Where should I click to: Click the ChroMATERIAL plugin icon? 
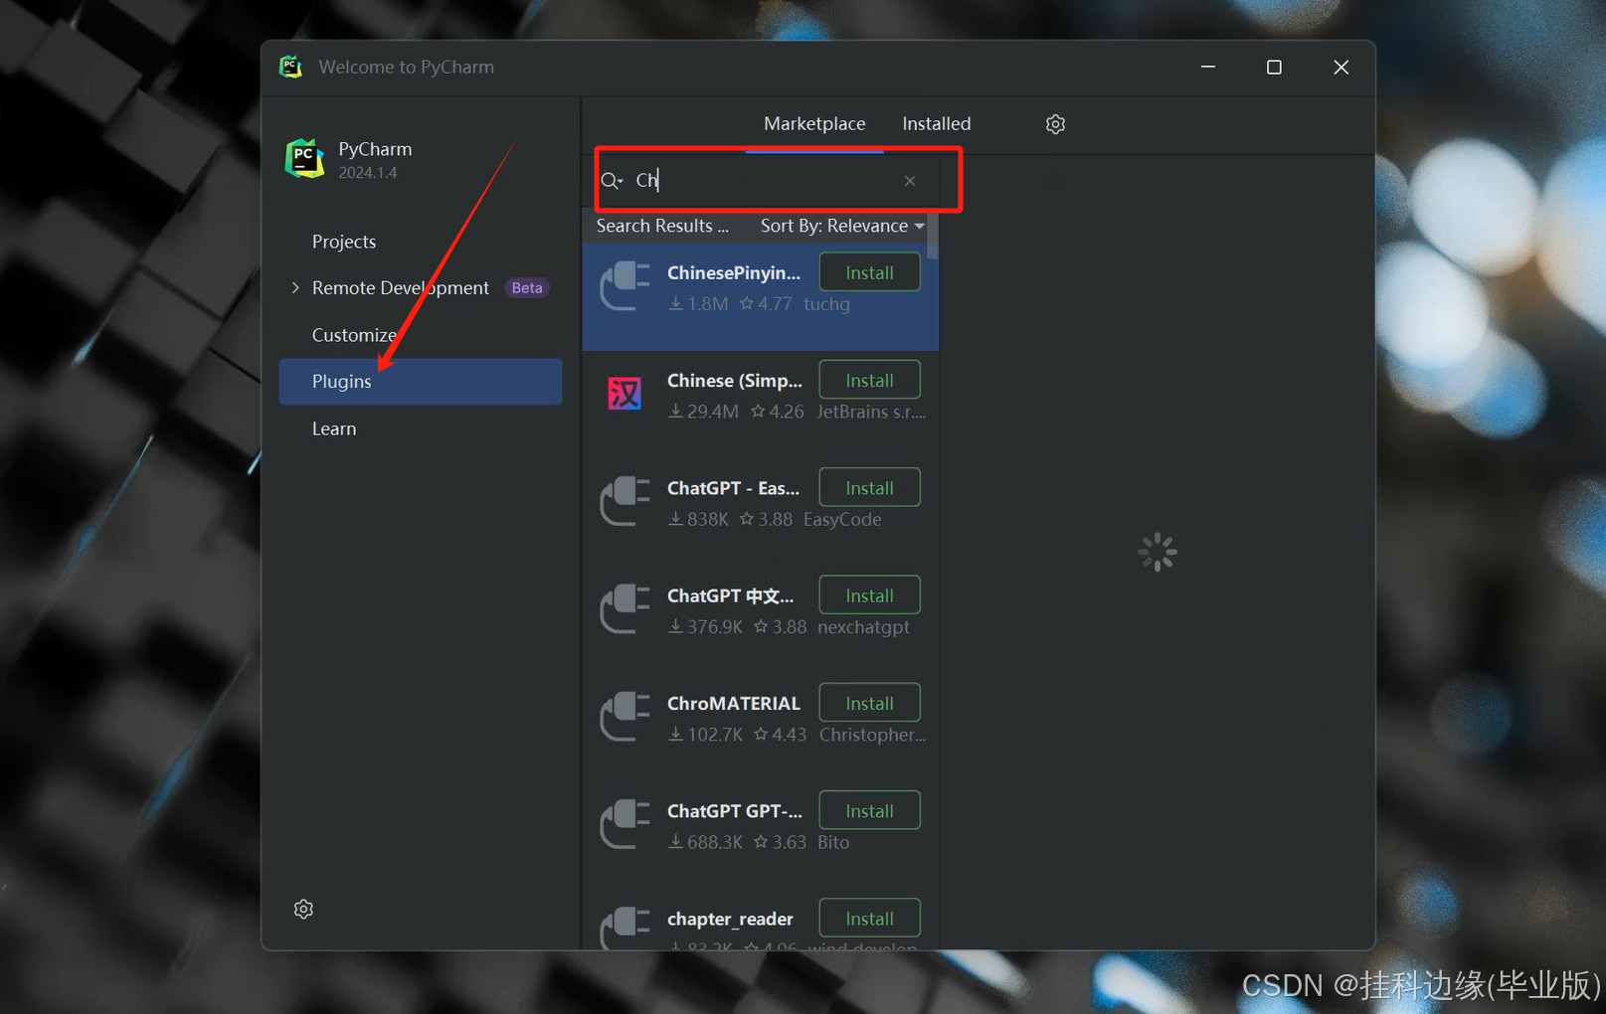(x=625, y=716)
